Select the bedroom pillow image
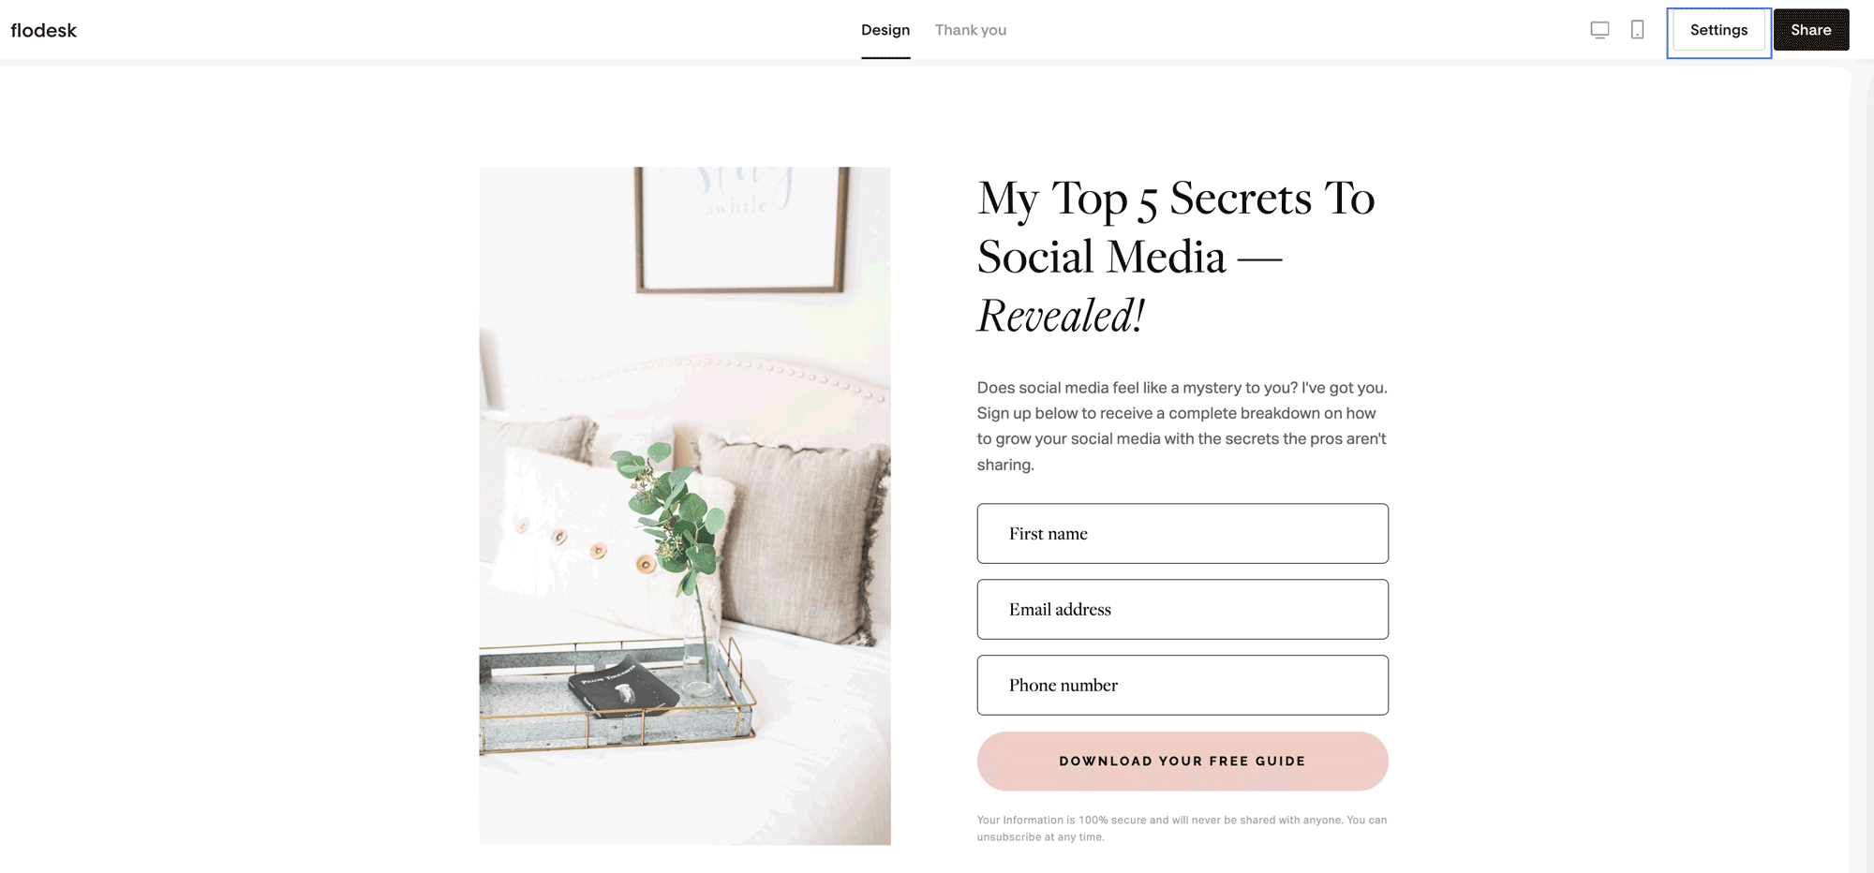Image resolution: width=1874 pixels, height=873 pixels. click(x=685, y=506)
